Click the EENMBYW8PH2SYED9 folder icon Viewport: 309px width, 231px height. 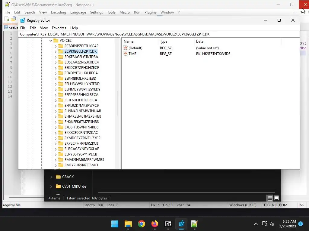[x=61, y=89]
